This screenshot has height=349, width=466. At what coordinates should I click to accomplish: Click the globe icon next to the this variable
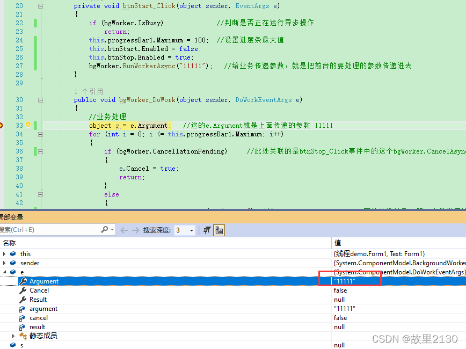13,253
